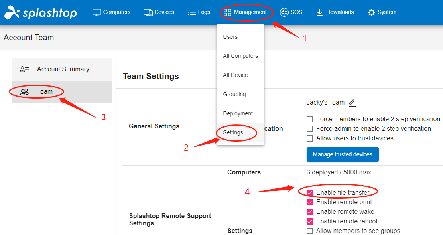
Task: Click the '3 deployed / 5000 max' text
Action: pyautogui.click(x=339, y=172)
